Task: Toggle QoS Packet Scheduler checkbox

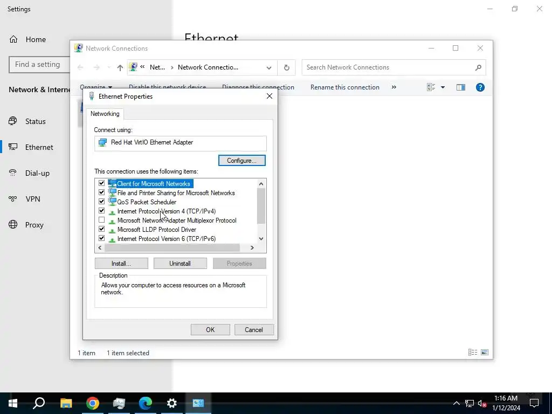Action: (102, 202)
